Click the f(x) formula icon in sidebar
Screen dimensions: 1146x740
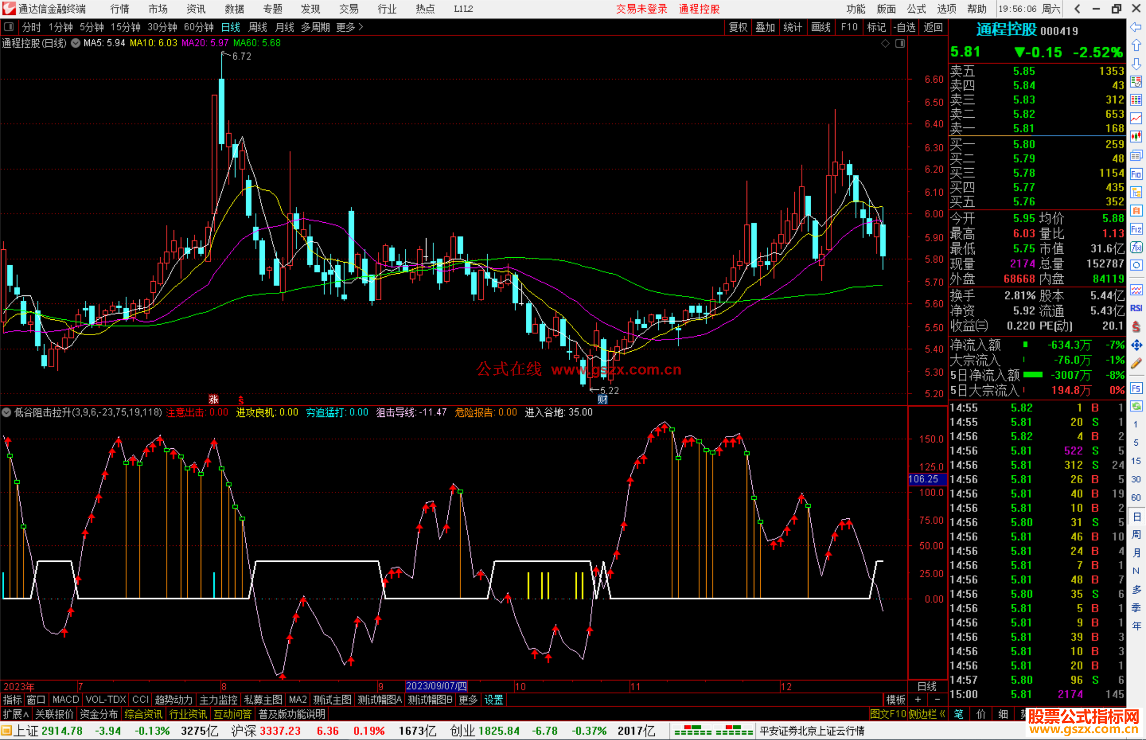1136,247
